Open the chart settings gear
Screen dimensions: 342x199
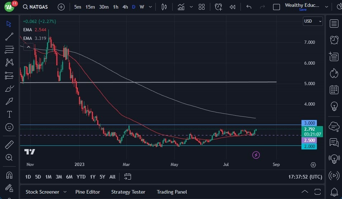pos(313,165)
